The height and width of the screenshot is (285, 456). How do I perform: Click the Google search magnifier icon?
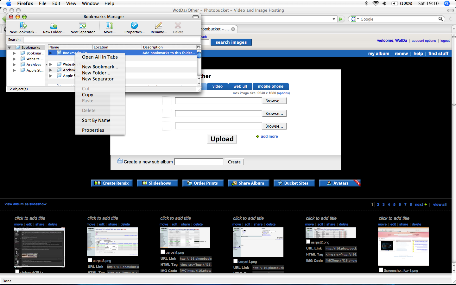point(440,19)
